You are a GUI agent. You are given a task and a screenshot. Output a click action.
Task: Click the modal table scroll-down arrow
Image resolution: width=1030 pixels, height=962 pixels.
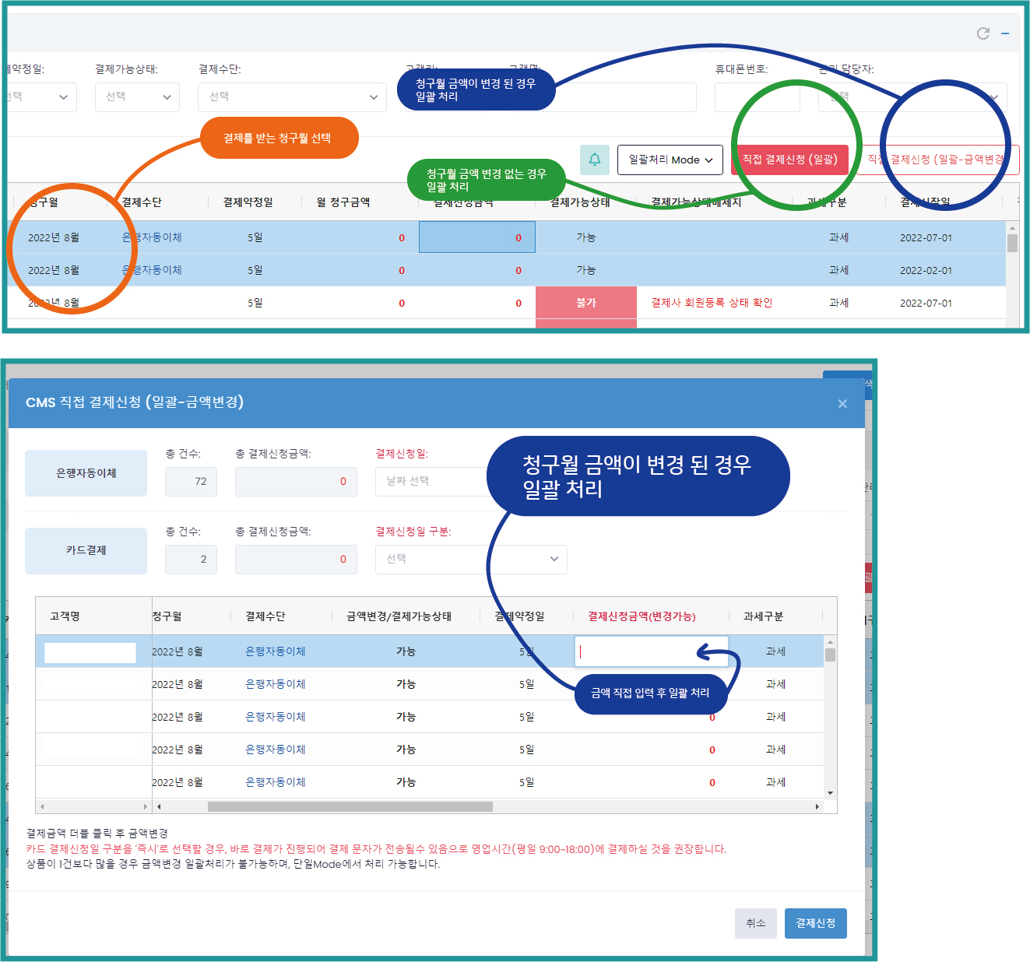pyautogui.click(x=830, y=793)
